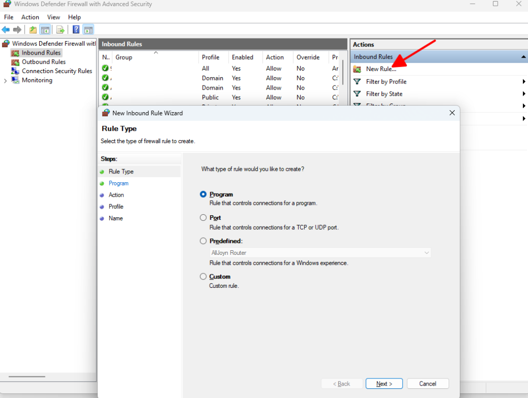Viewport: 528px width, 398px height.
Task: Expand the Monitoring tree node
Action: pyautogui.click(x=5, y=81)
